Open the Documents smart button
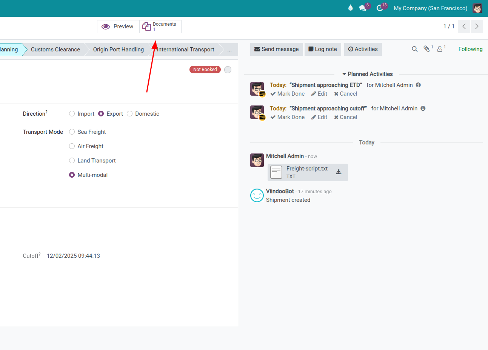 point(160,26)
